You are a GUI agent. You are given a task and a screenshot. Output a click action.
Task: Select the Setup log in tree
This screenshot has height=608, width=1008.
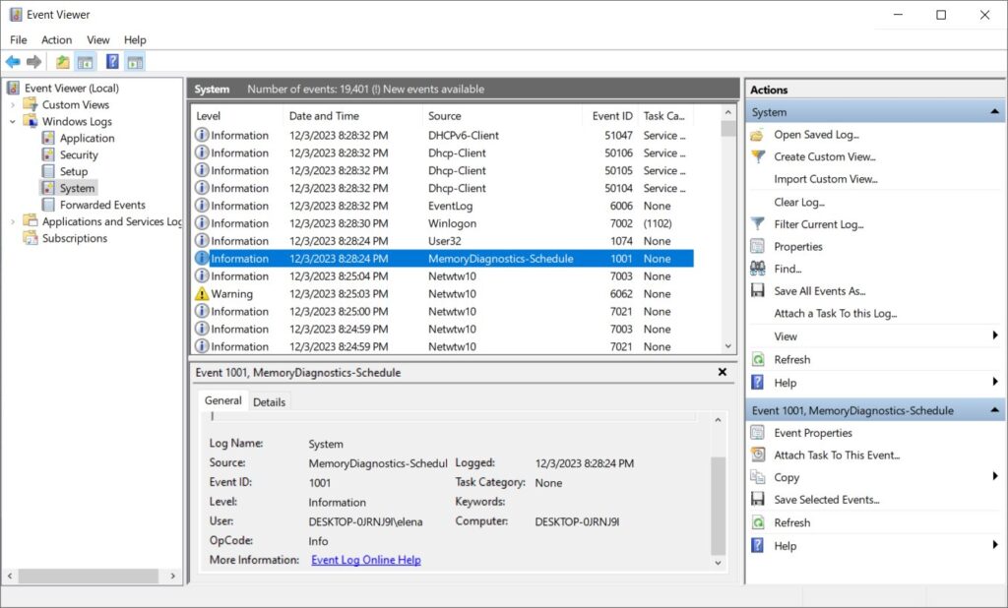click(74, 171)
